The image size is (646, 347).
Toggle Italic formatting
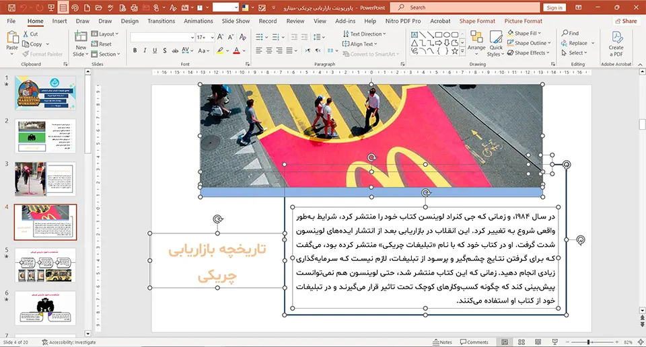tap(145, 50)
